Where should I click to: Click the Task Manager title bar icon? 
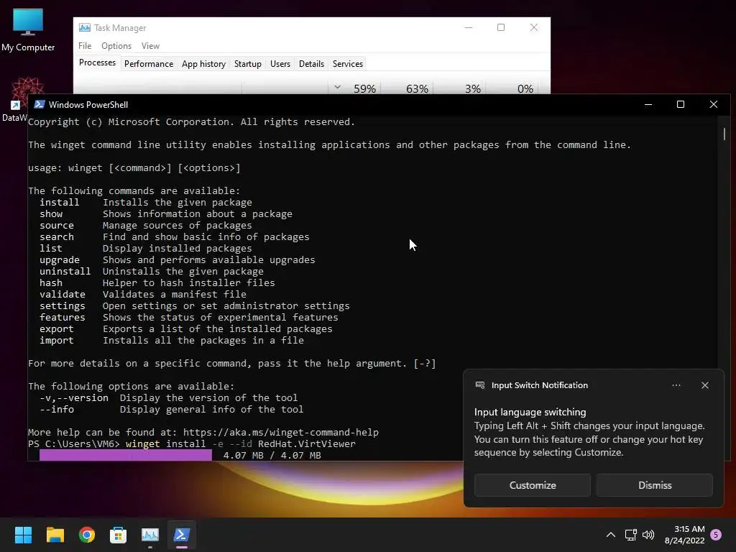point(85,28)
